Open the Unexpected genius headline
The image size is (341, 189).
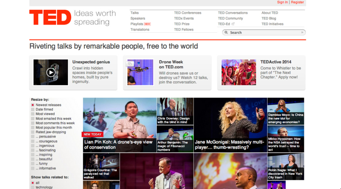pos(91,62)
